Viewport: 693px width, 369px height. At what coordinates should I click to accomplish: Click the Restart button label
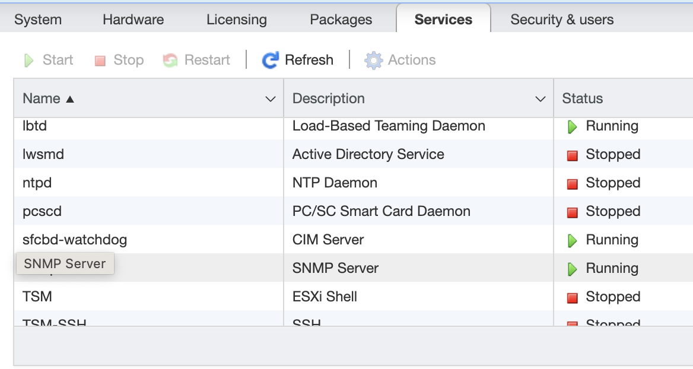pyautogui.click(x=207, y=60)
